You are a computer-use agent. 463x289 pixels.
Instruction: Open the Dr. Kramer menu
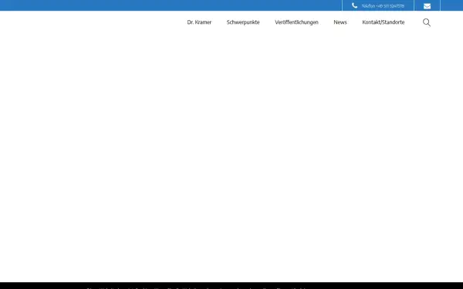(199, 22)
